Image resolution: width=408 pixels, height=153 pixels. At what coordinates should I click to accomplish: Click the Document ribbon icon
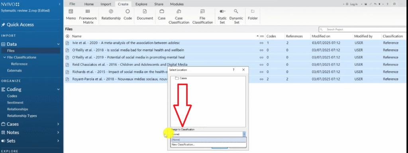[145, 12]
